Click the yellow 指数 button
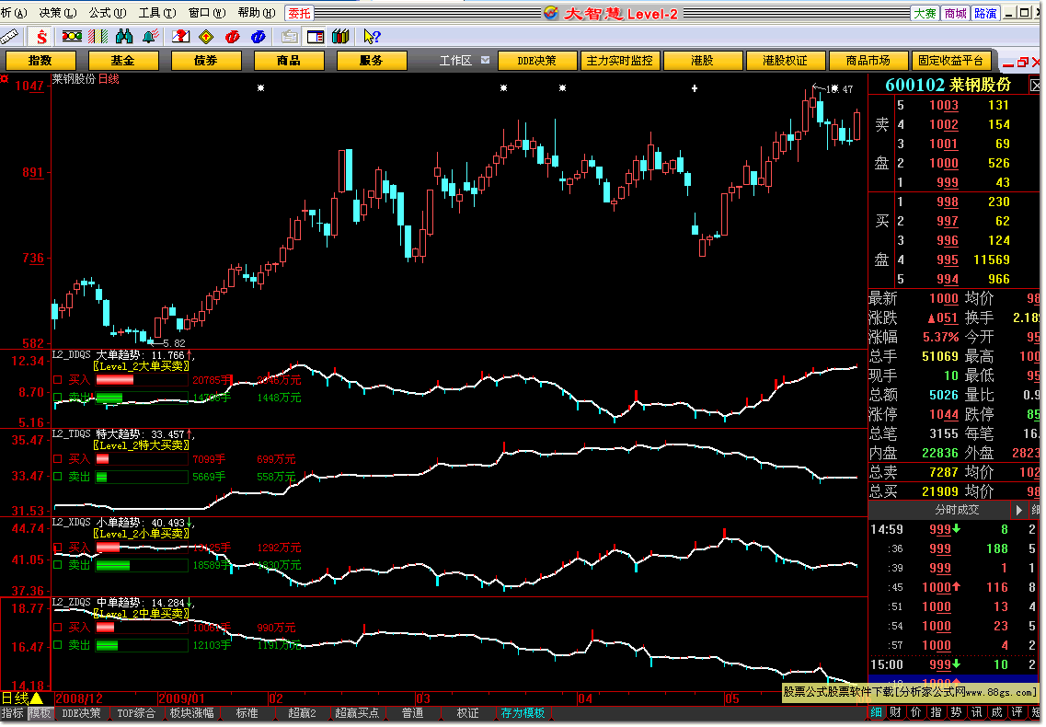The width and height of the screenshot is (1046, 727). pyautogui.click(x=40, y=61)
